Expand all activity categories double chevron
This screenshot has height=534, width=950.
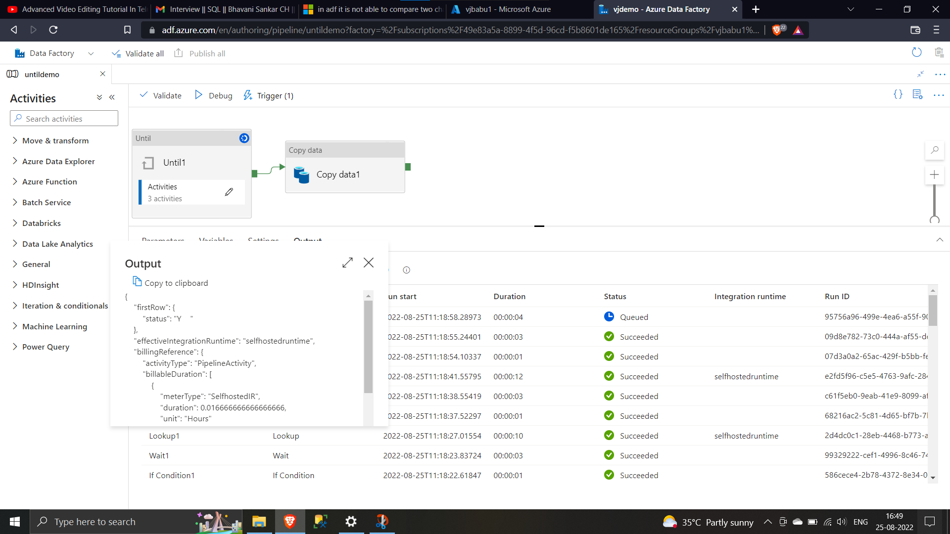[x=99, y=97]
